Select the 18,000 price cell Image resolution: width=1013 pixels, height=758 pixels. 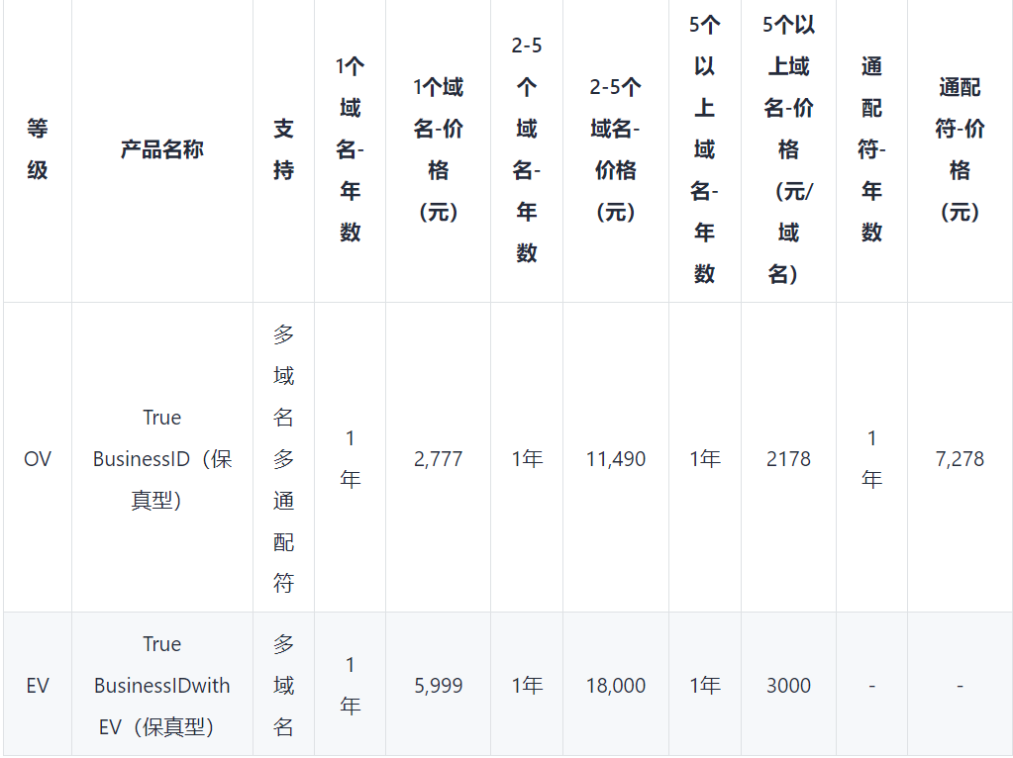pos(616,685)
